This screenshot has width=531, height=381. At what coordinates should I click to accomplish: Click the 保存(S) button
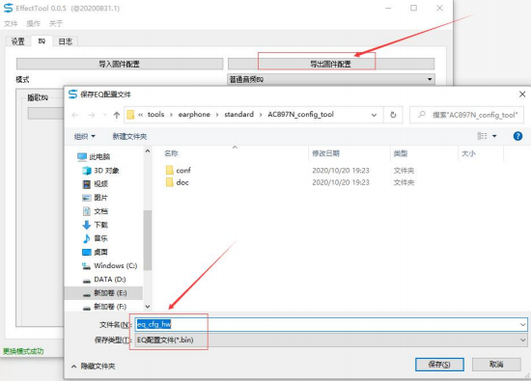coord(439,364)
